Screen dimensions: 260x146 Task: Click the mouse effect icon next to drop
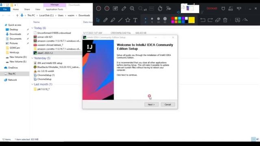click(x=169, y=8)
